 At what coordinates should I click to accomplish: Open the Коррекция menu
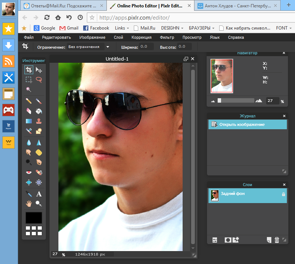[141, 37]
